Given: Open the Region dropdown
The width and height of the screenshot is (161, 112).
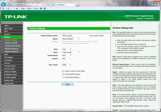Looking at the screenshot, I should pyautogui.click(x=71, y=39).
